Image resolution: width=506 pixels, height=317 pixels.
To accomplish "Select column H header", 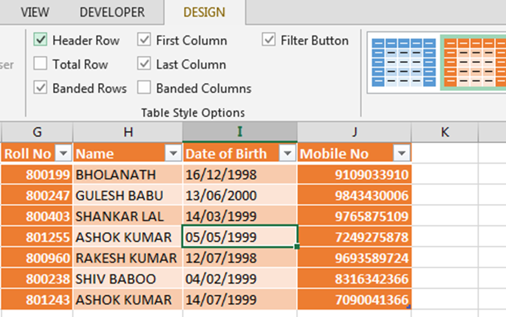I will [127, 132].
